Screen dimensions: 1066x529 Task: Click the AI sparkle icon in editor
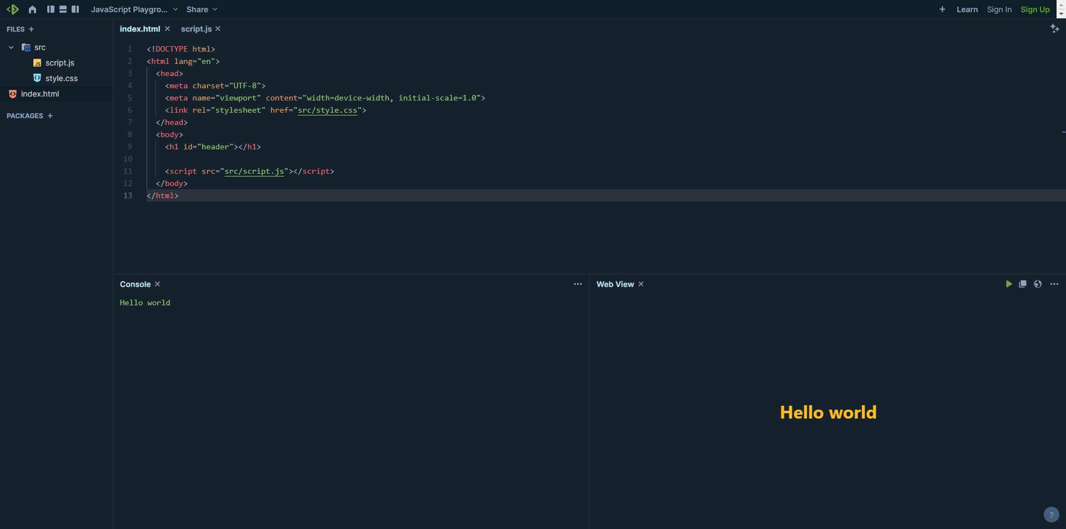tap(1054, 28)
